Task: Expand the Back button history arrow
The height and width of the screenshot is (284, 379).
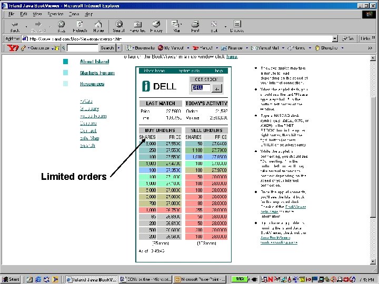Action: (26, 26)
